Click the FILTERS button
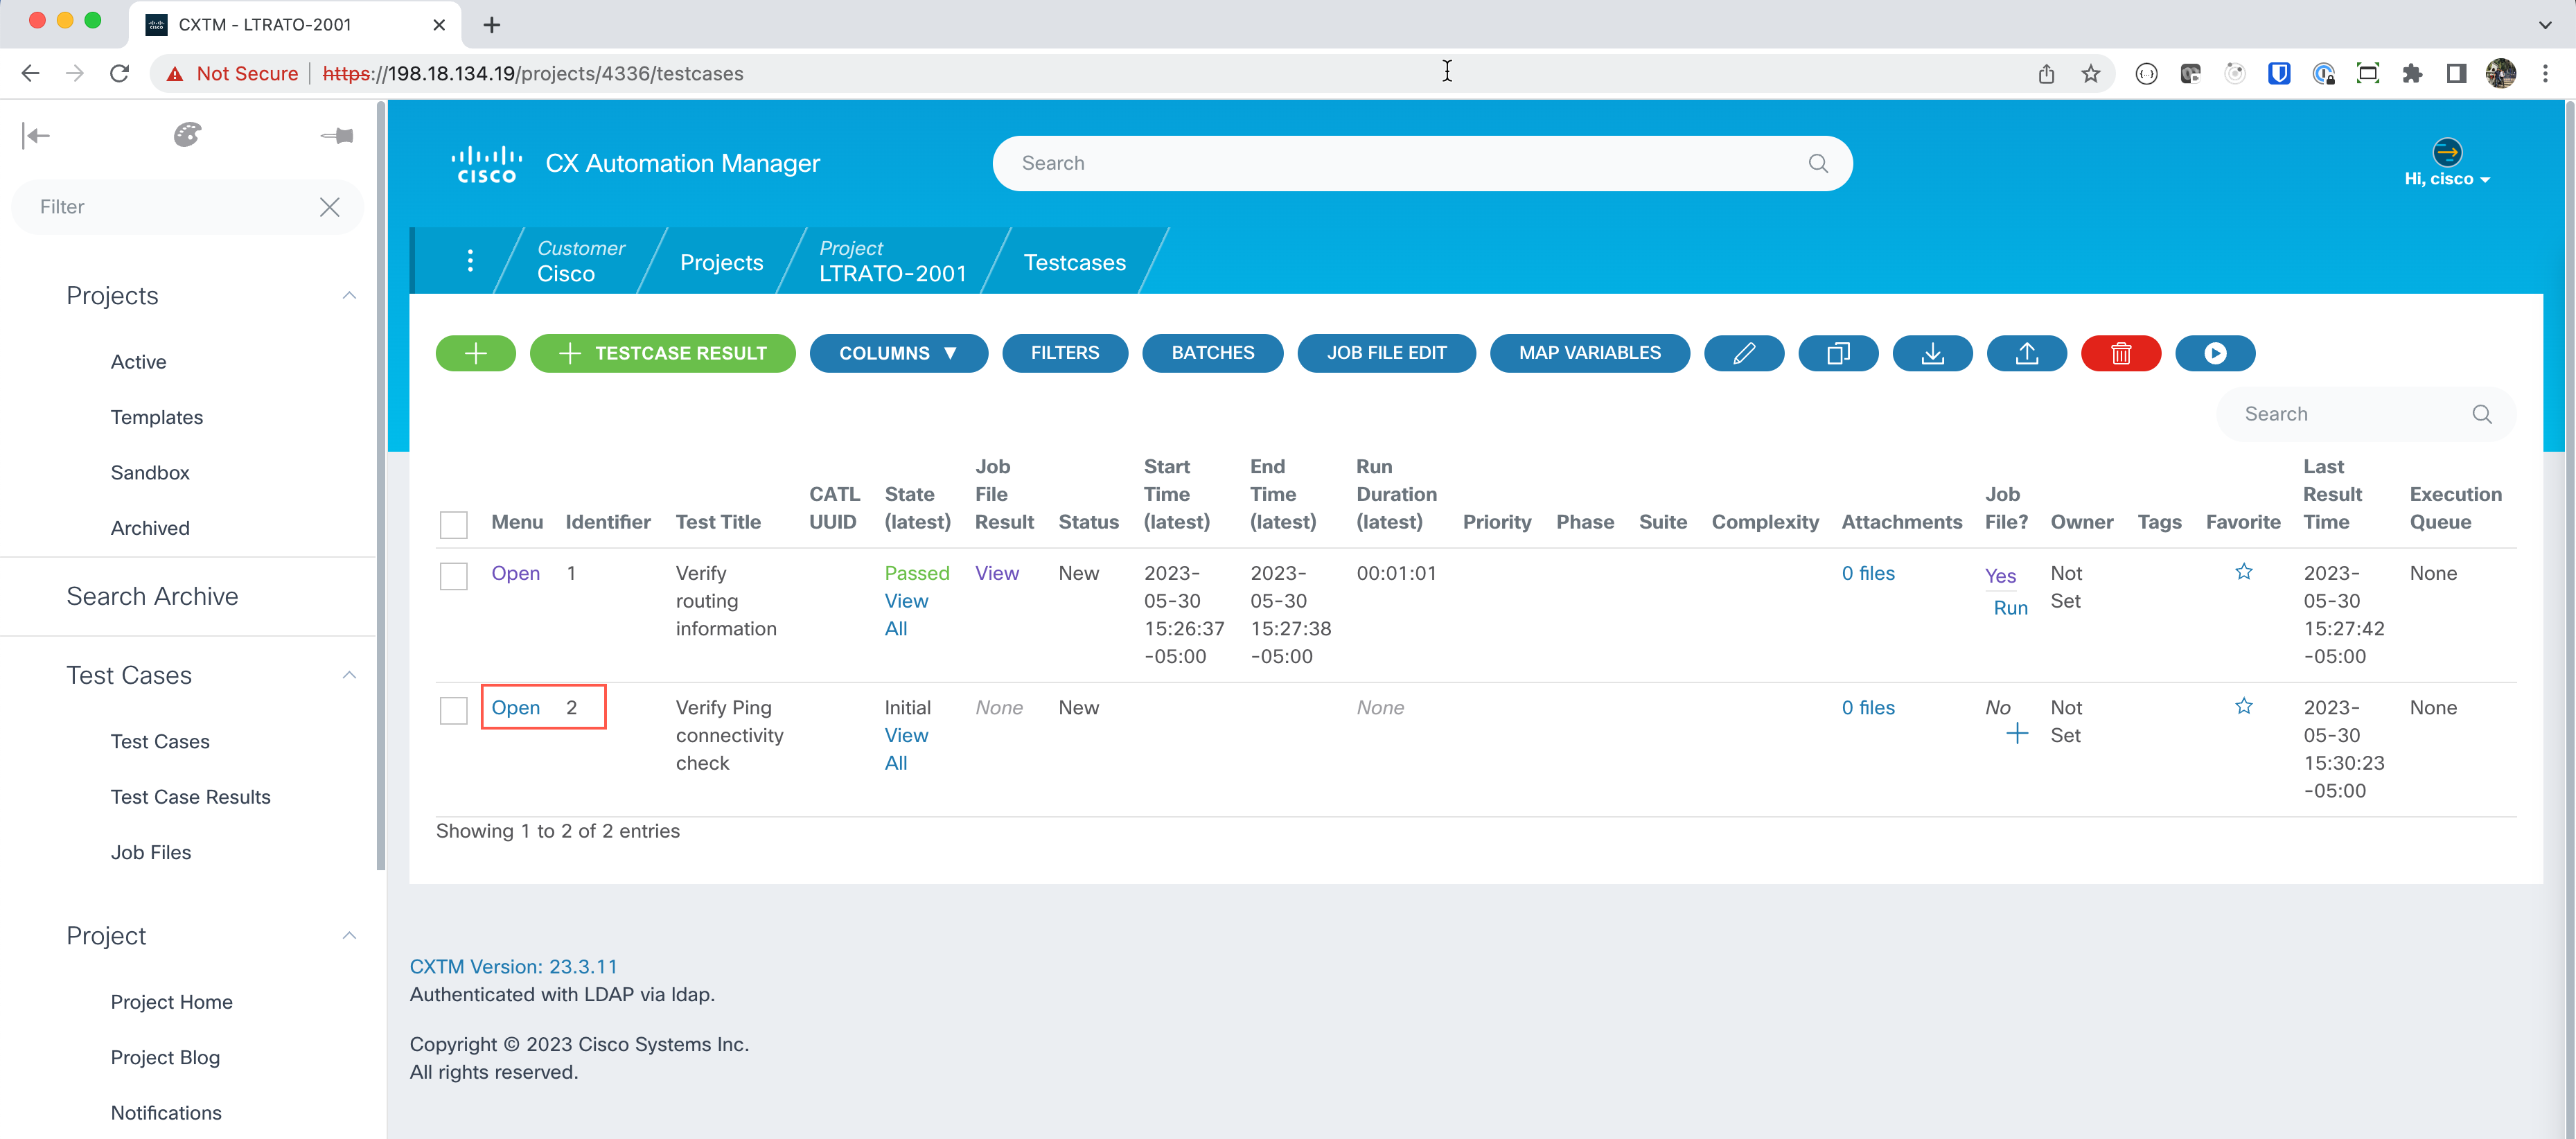This screenshot has height=1139, width=2576. pyautogui.click(x=1065, y=353)
